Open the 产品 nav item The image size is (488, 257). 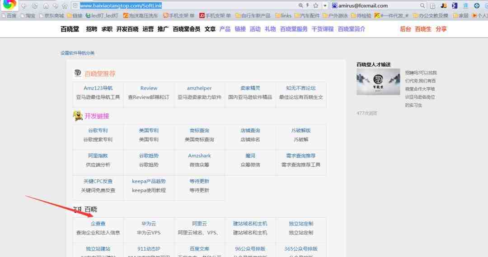click(x=225, y=29)
